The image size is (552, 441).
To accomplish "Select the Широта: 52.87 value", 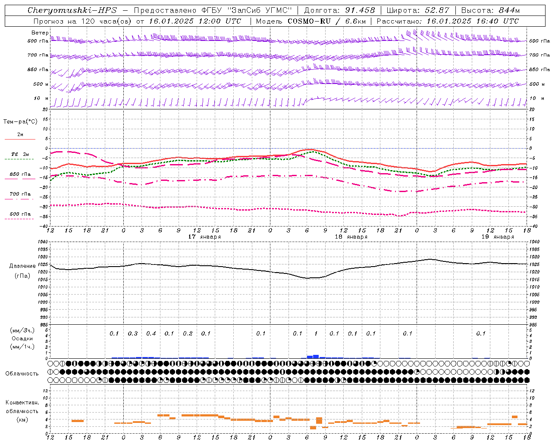I will point(418,10).
